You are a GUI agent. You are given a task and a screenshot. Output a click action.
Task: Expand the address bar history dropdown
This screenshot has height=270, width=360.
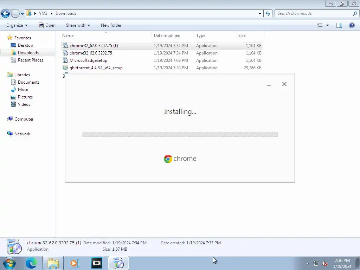[x=260, y=14]
